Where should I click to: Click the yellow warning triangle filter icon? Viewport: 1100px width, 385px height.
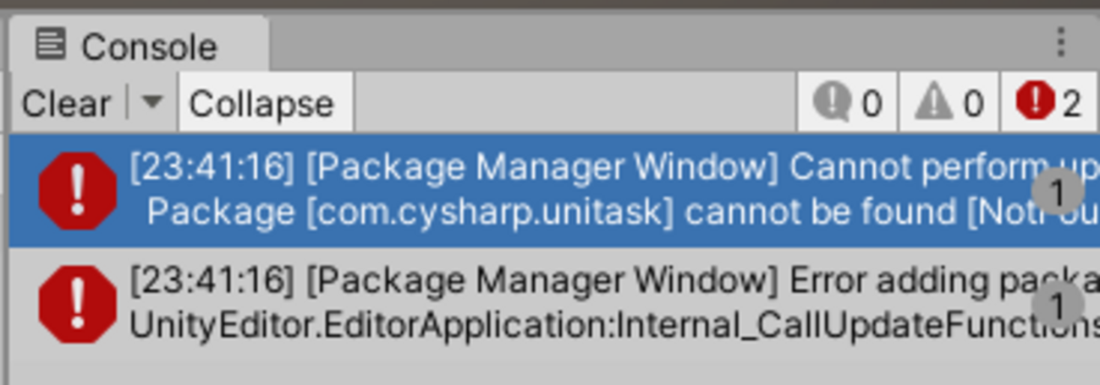(x=934, y=103)
